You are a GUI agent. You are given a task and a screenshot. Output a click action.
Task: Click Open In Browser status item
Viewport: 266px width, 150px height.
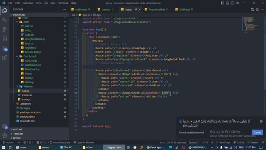[x=84, y=142]
